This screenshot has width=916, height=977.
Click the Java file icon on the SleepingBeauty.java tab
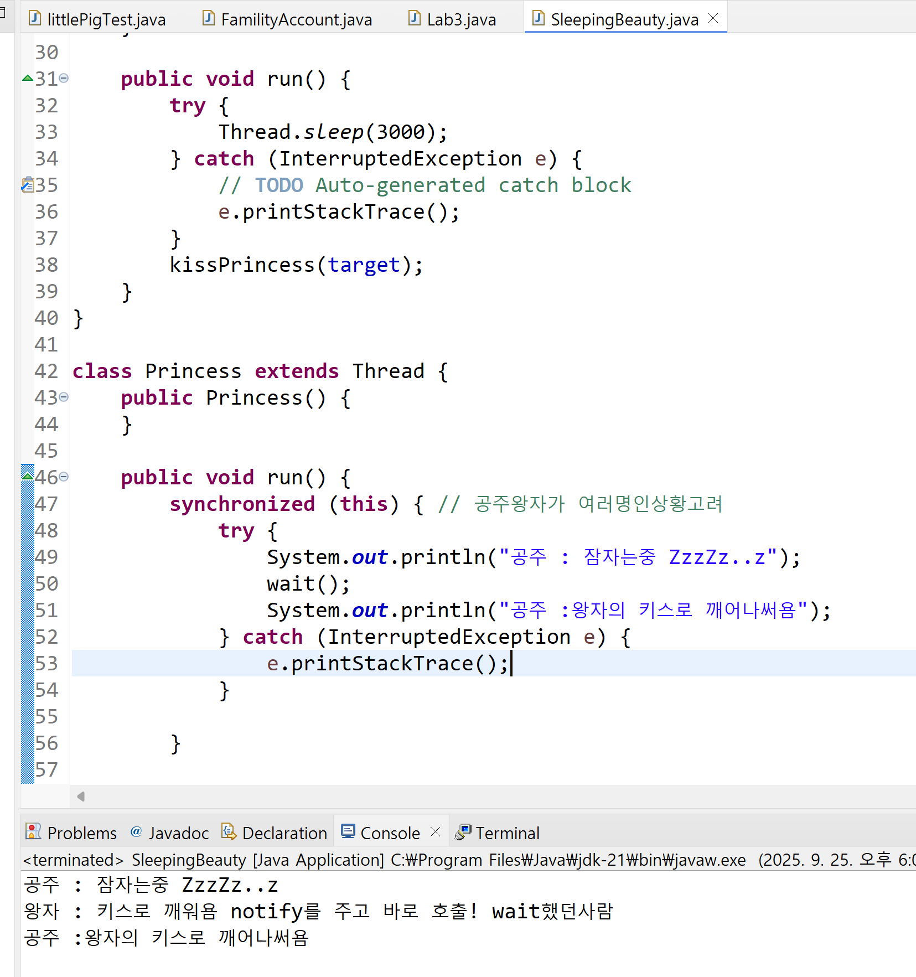point(539,19)
